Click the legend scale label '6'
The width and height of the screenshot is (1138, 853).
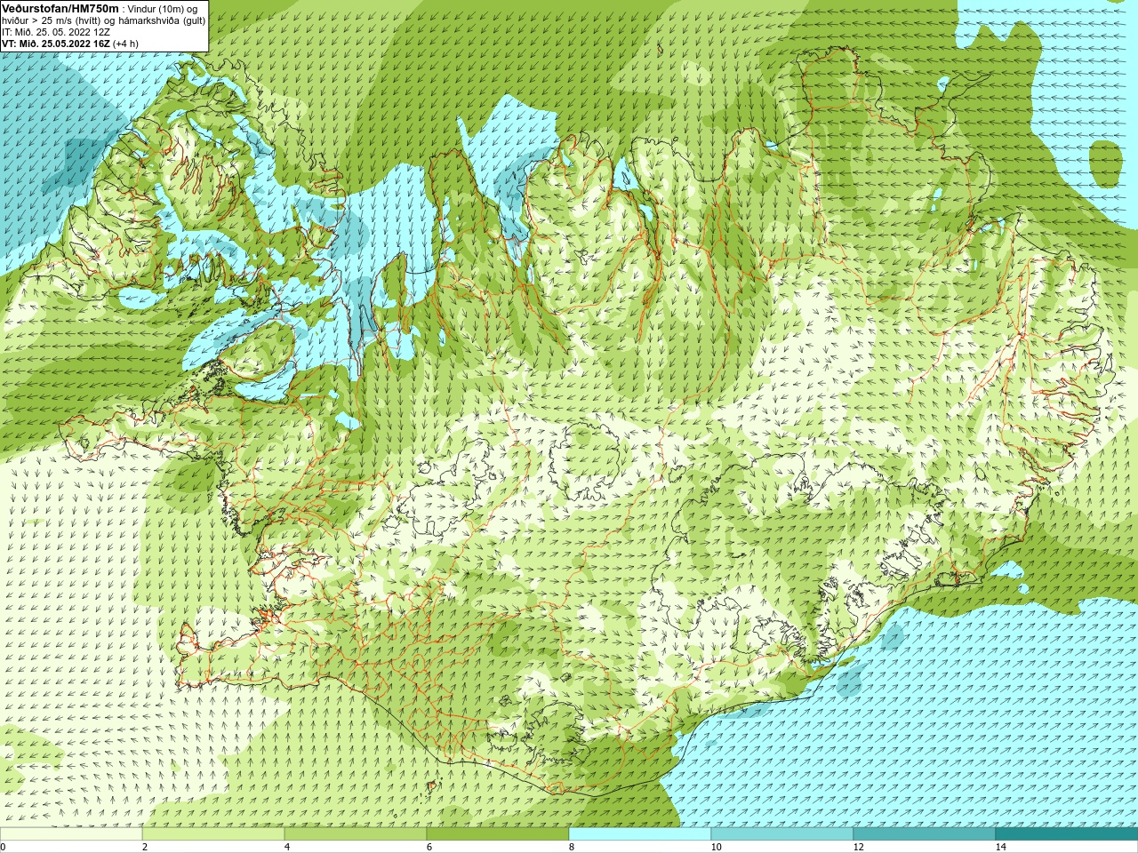(x=429, y=847)
